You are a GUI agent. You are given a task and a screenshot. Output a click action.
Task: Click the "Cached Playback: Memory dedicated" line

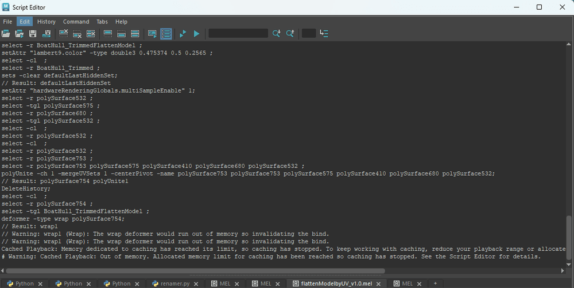coord(284,249)
